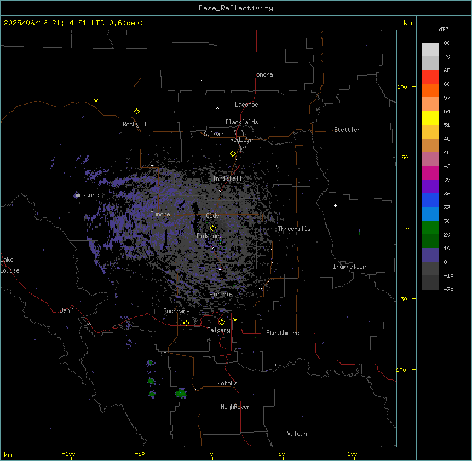This screenshot has width=472, height=461.
Task: Click the Banff town label
Action: click(x=68, y=310)
